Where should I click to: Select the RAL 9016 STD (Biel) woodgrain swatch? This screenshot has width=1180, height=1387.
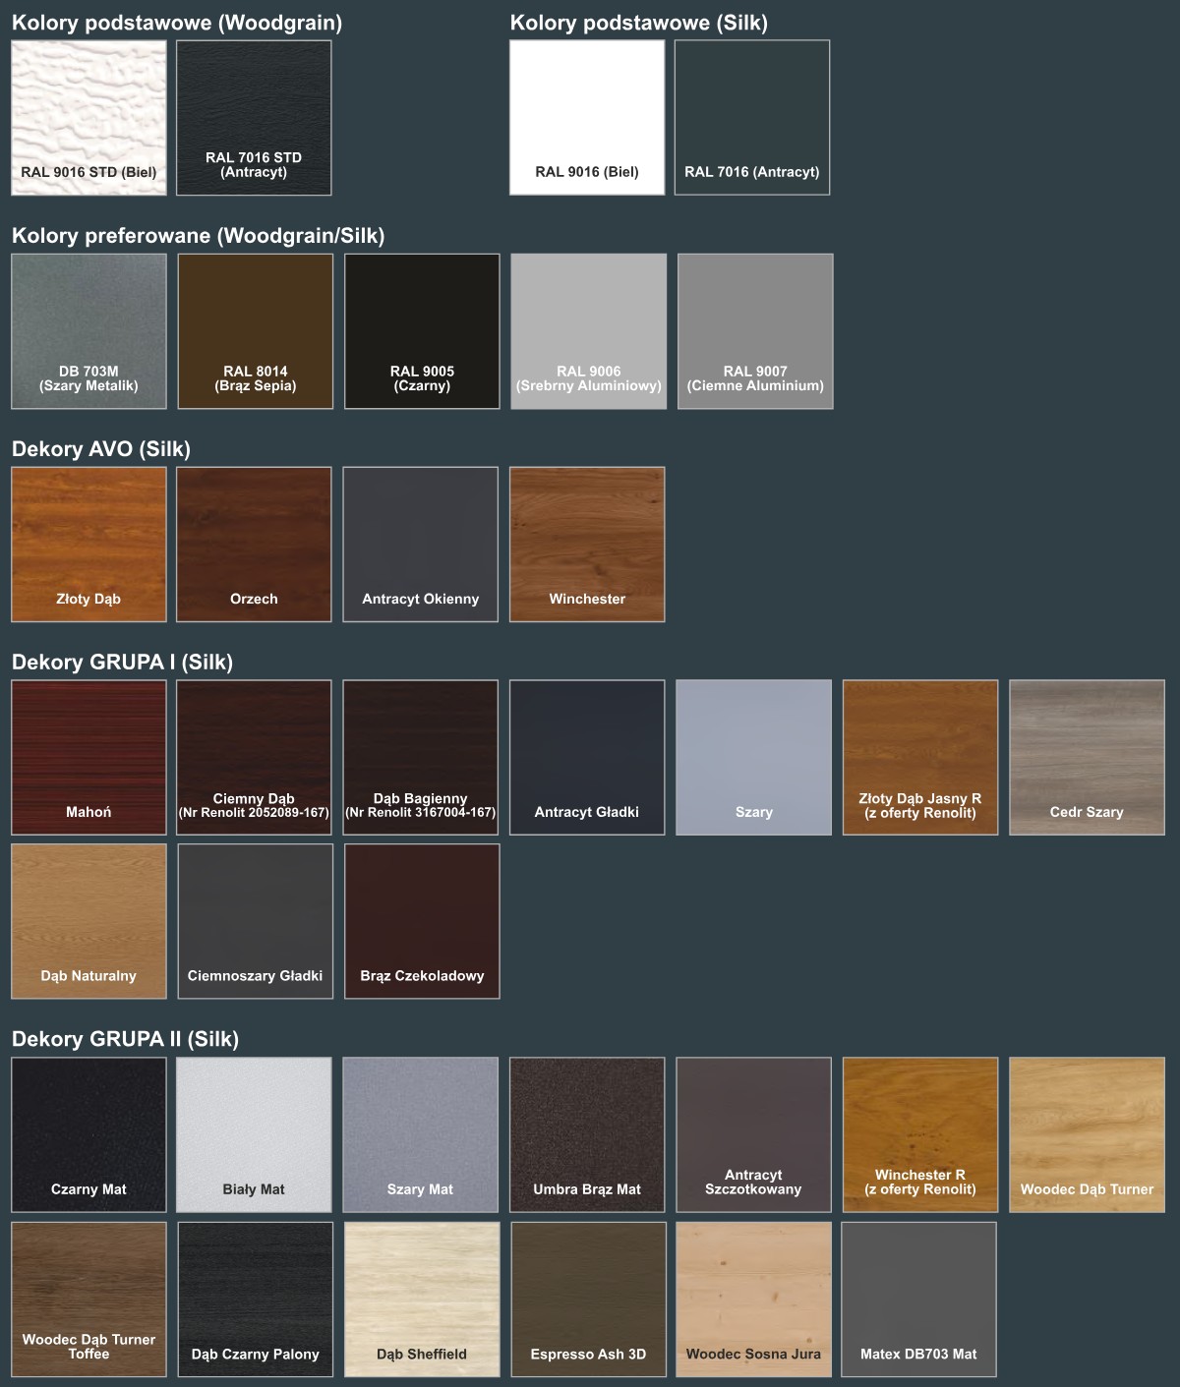coord(88,117)
